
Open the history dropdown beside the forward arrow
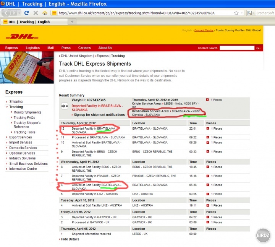(19, 13)
